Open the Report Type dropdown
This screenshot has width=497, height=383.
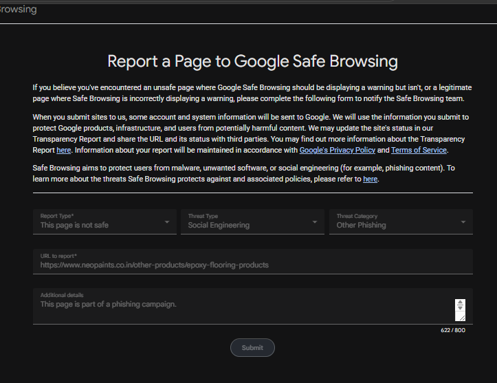[104, 221]
